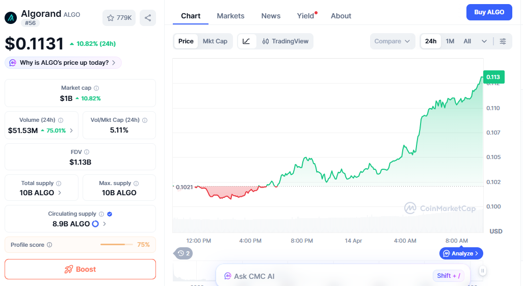Open the share icon button
This screenshot has width=523, height=286.
pos(148,18)
